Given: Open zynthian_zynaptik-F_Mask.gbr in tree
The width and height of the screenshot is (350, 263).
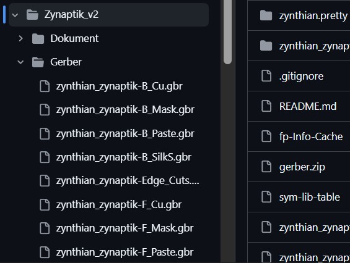Looking at the screenshot, I should (125, 228).
